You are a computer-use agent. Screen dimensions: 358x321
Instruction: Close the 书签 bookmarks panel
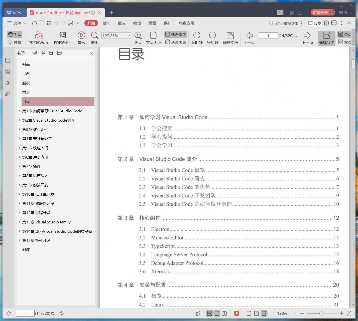[x=91, y=53]
